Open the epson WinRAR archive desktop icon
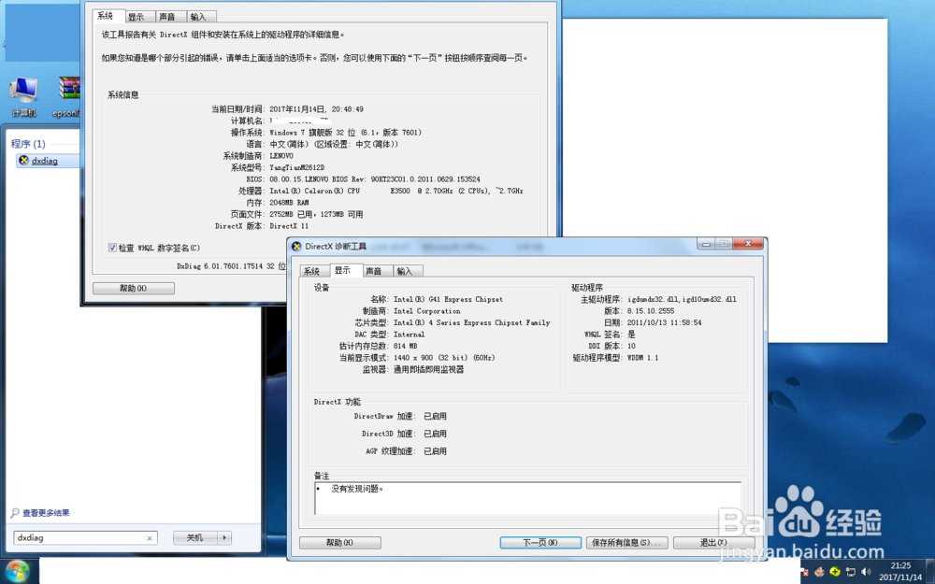 68,96
